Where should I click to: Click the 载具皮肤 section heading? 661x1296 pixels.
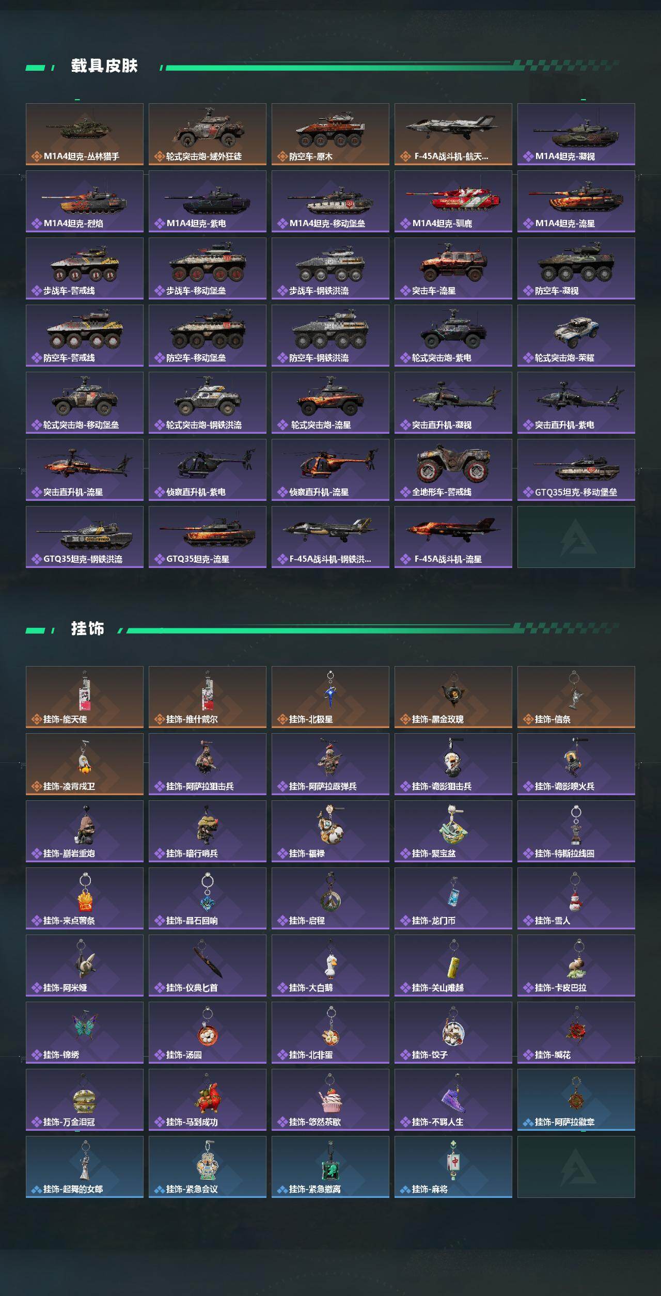pos(104,66)
